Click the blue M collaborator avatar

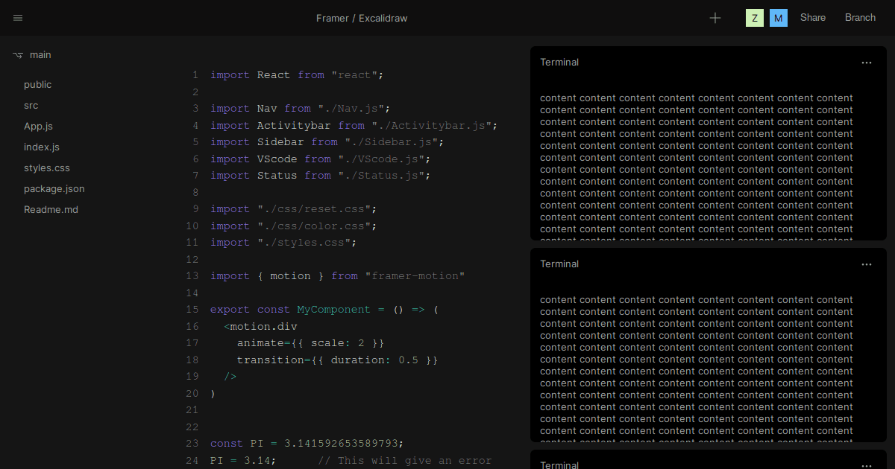tap(779, 17)
